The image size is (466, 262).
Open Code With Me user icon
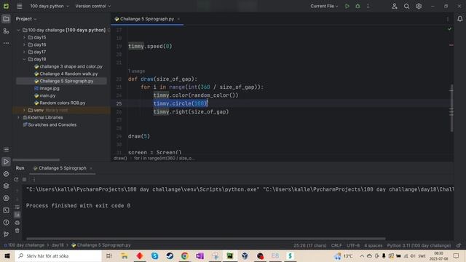[x=395, y=6]
